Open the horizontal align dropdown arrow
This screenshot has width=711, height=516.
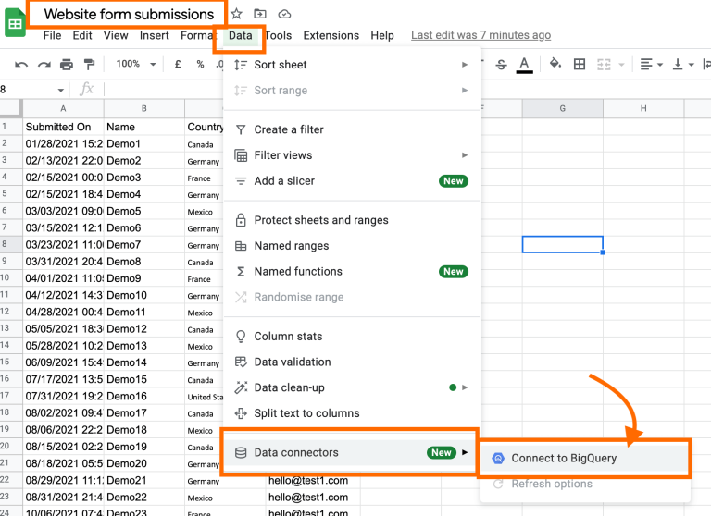(x=660, y=65)
